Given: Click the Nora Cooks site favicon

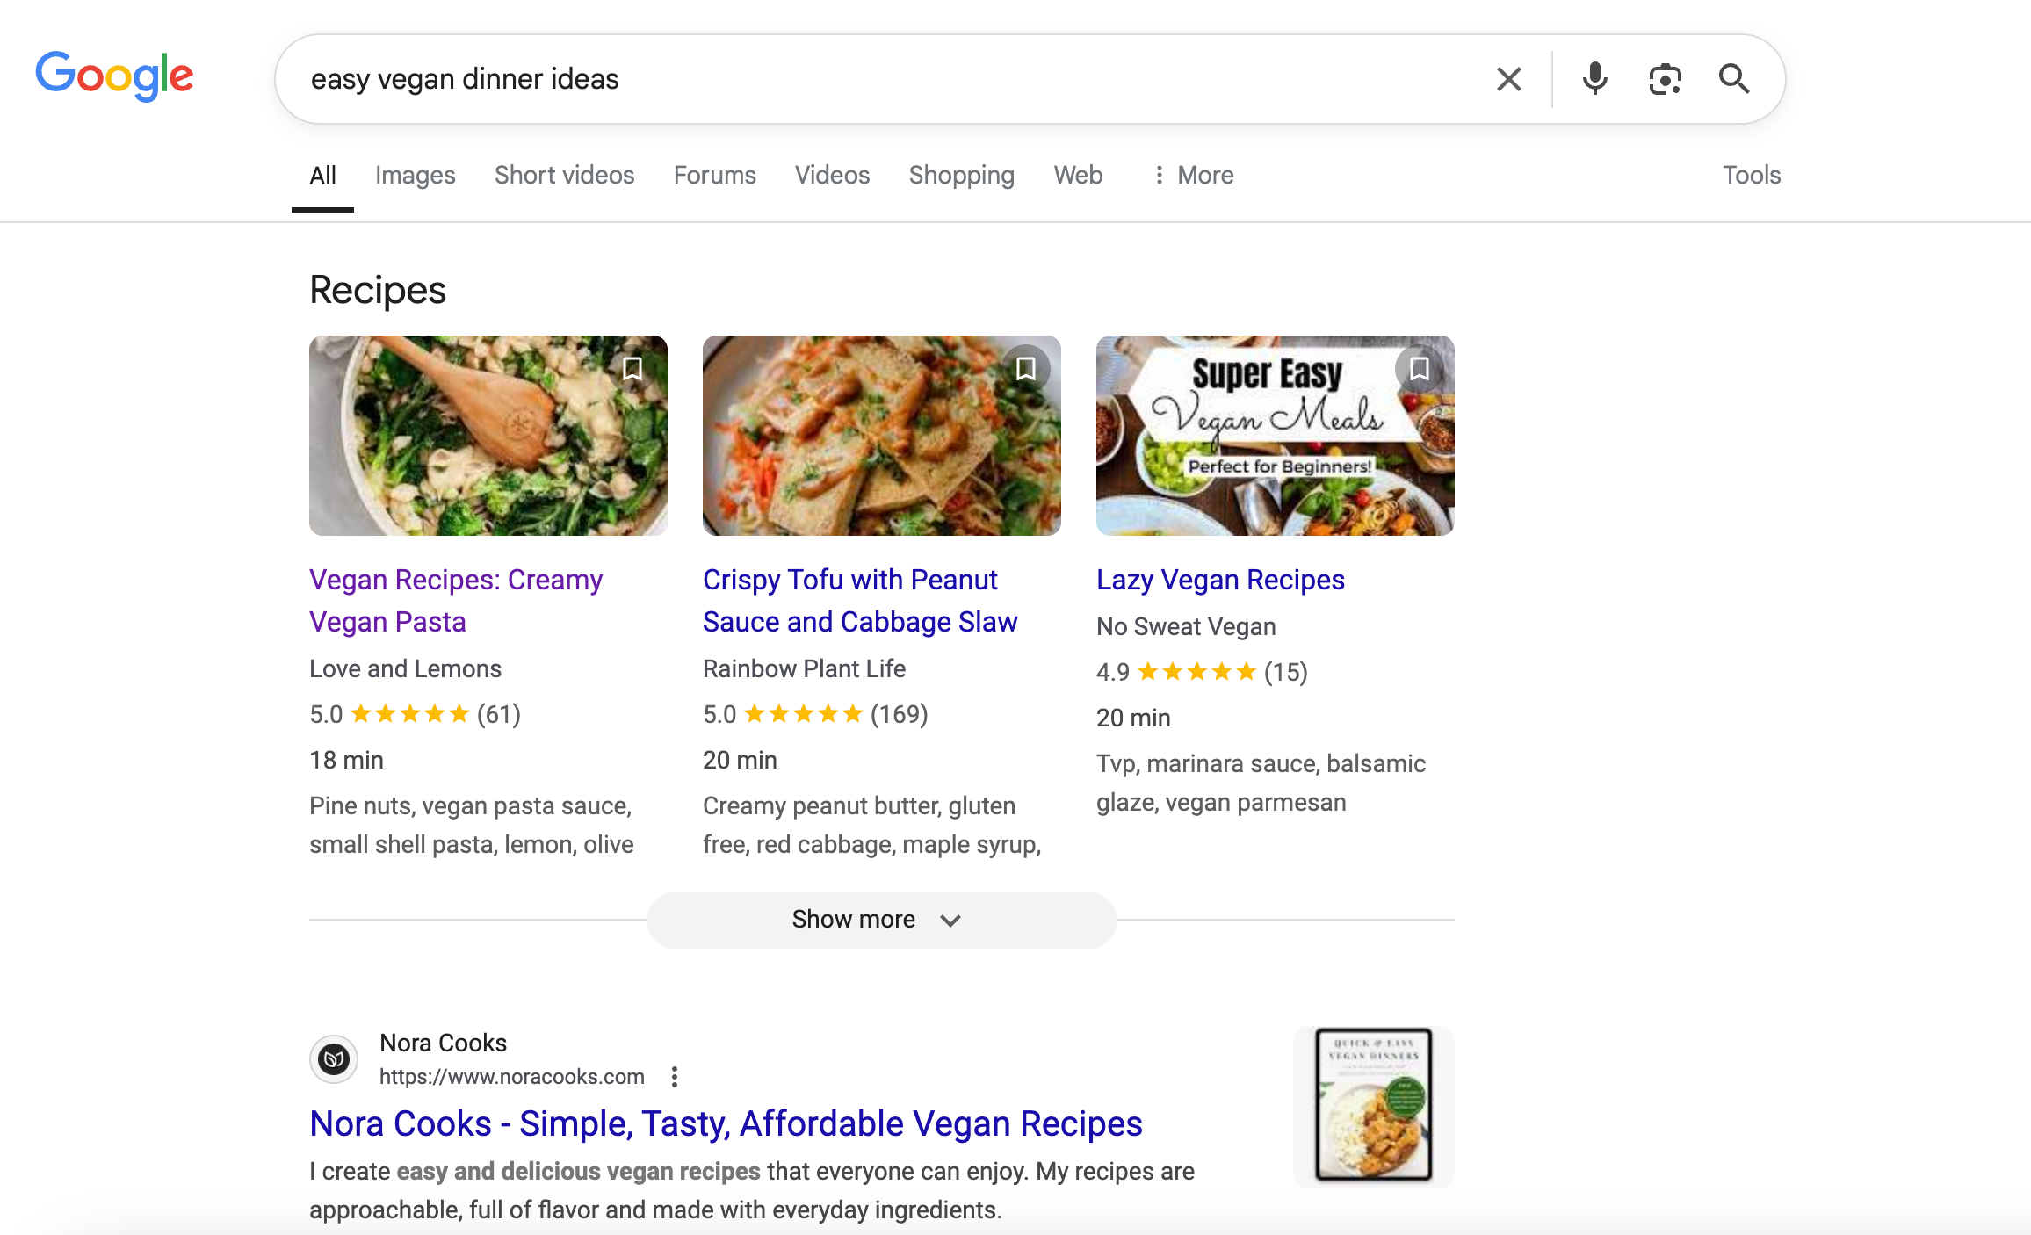Looking at the screenshot, I should pyautogui.click(x=336, y=1058).
